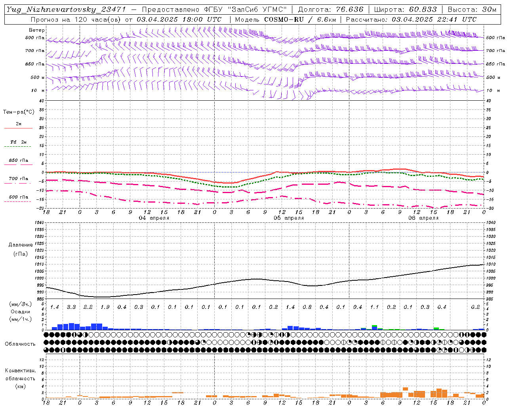
Task: Click the (мм/3ч.) units label
Action: pos(21,304)
